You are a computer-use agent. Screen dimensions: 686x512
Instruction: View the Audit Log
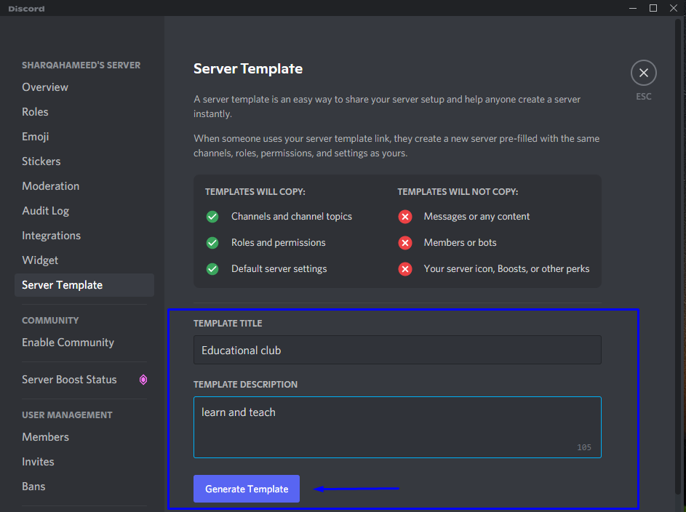click(x=45, y=210)
